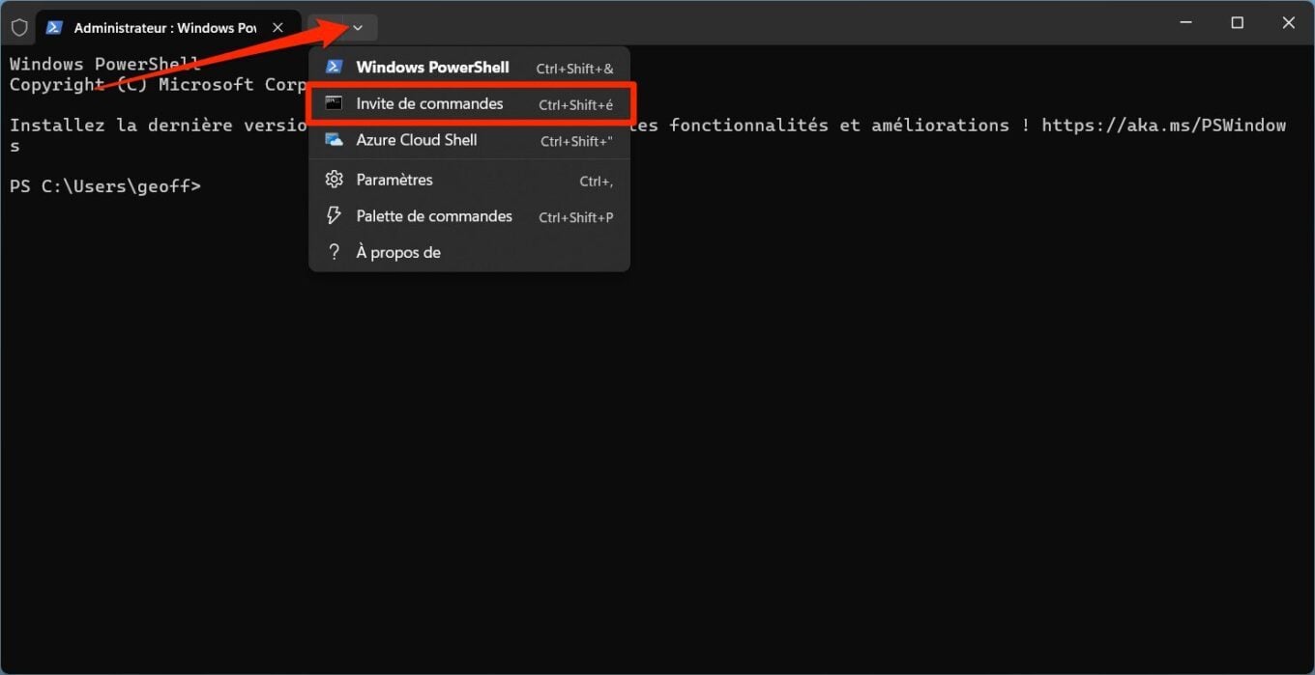Click the https://aka.ms/PSWindow link text
The height and width of the screenshot is (675, 1315).
click(x=1164, y=126)
